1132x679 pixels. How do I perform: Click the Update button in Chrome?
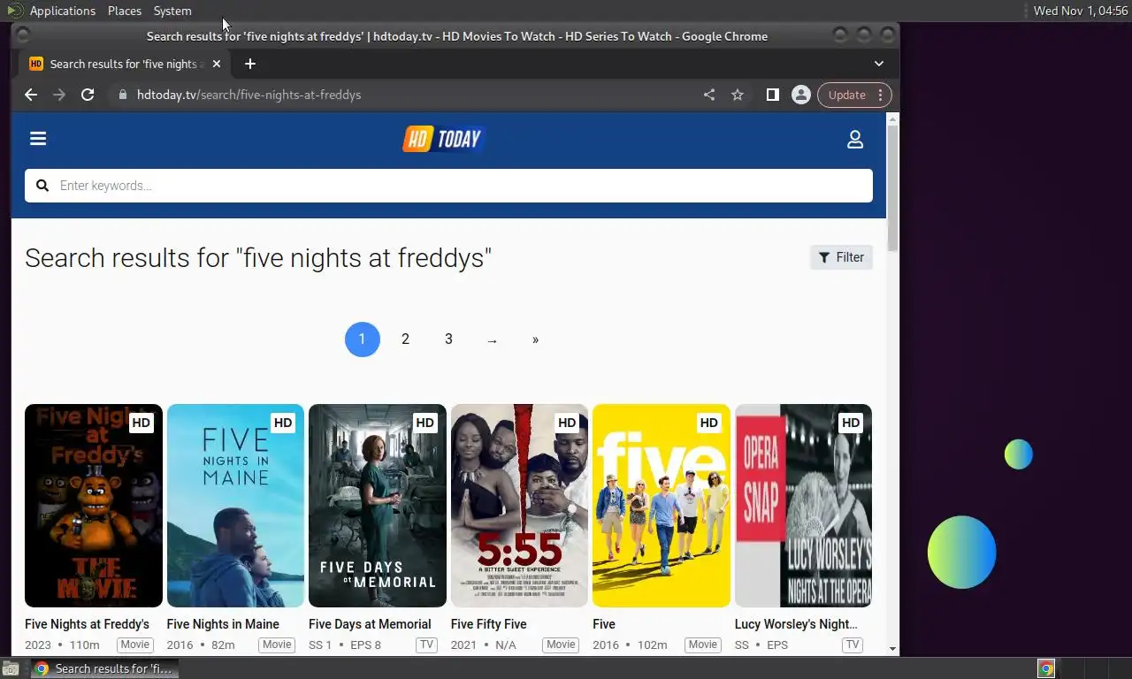click(x=846, y=95)
